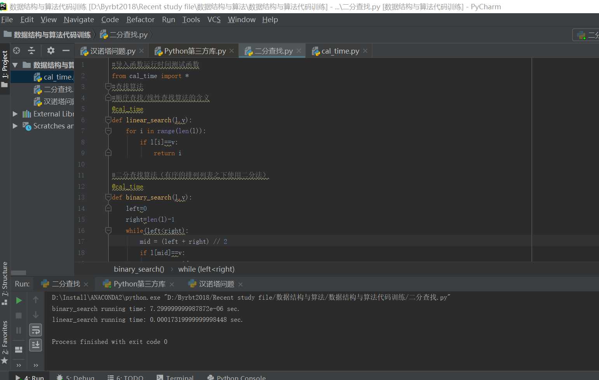Open Project panel settings gear
The image size is (599, 380).
point(51,50)
